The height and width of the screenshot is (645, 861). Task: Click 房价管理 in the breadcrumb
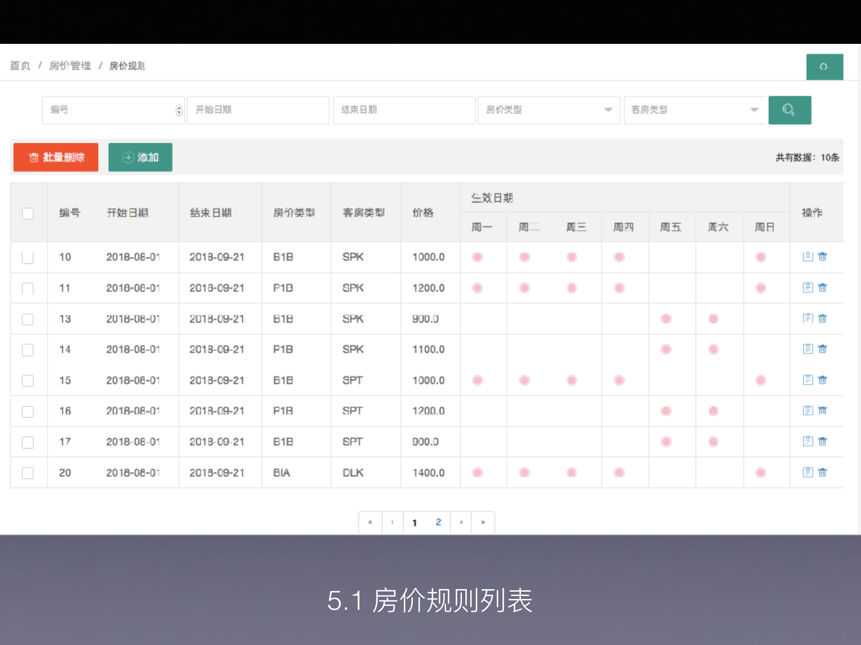click(x=70, y=66)
